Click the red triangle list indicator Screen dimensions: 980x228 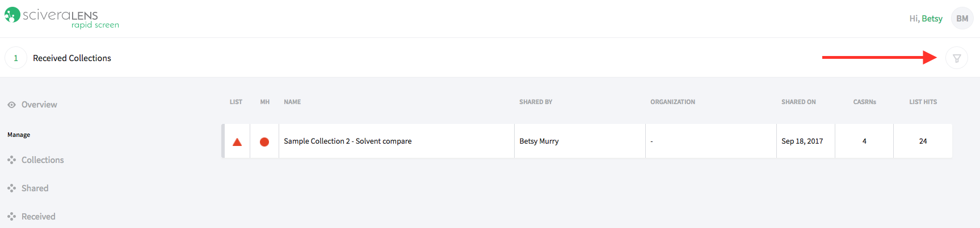tap(237, 141)
